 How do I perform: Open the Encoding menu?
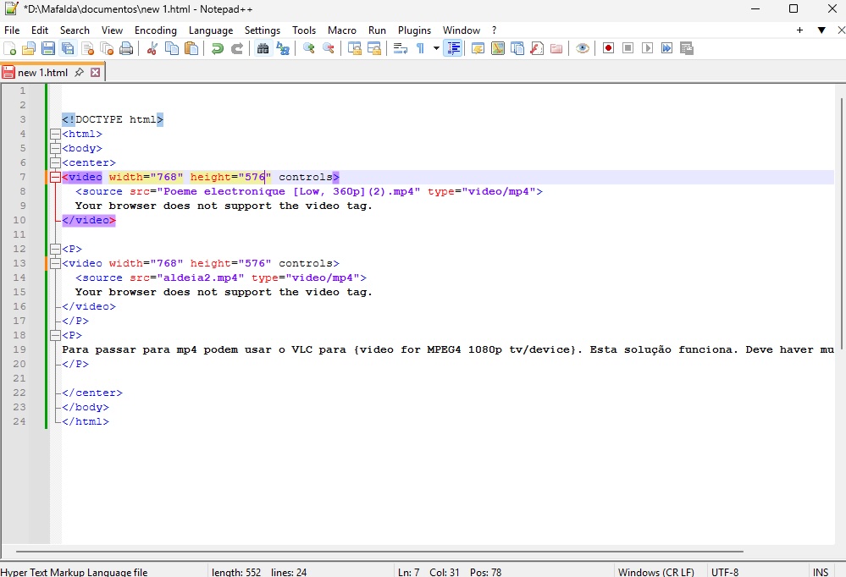156,30
